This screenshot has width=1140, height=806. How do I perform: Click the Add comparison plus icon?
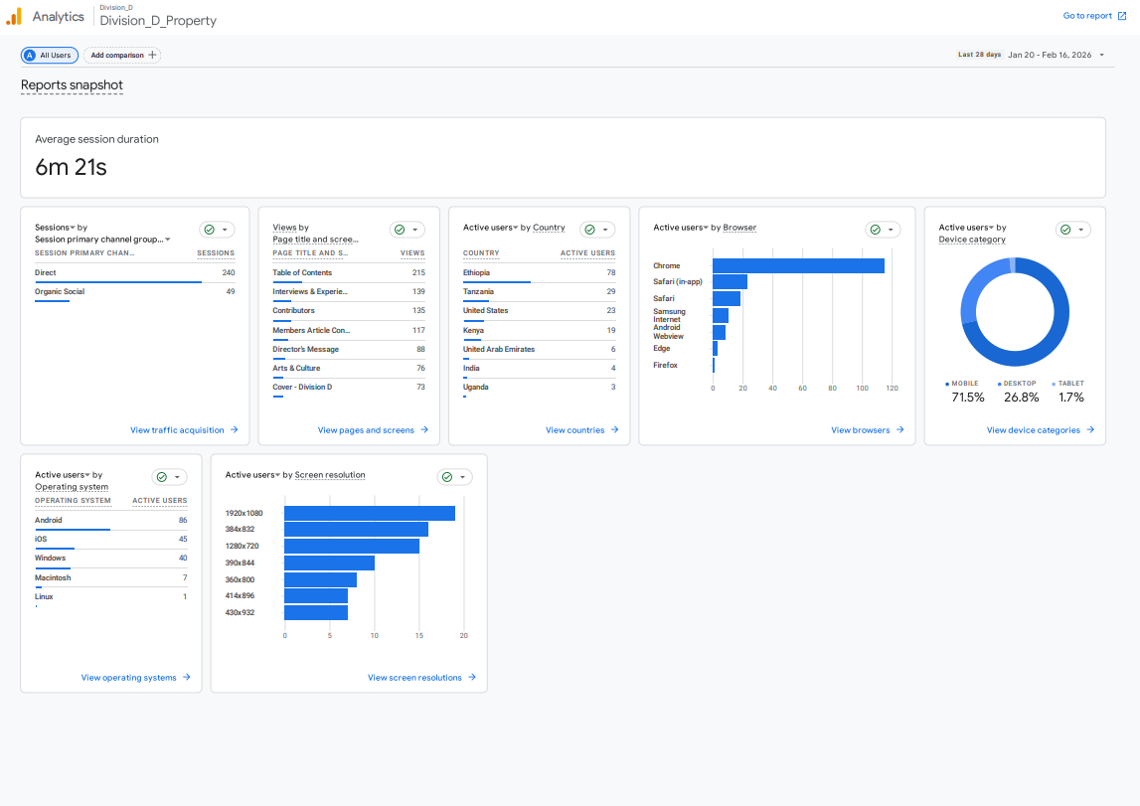[x=152, y=55]
